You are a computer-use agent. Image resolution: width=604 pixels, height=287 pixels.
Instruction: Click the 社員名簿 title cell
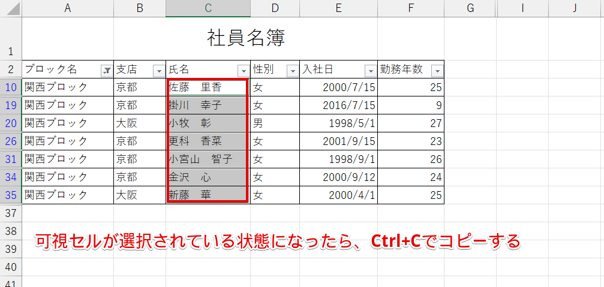pyautogui.click(x=246, y=38)
